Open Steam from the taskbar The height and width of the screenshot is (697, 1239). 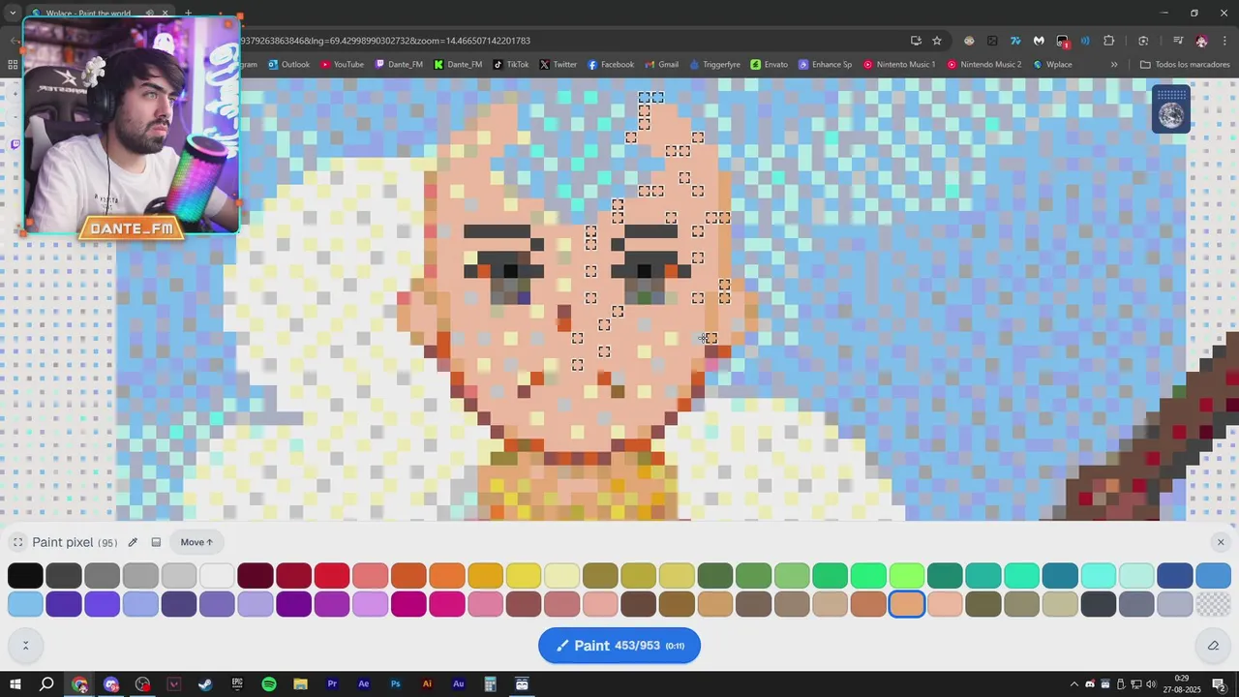tap(205, 684)
